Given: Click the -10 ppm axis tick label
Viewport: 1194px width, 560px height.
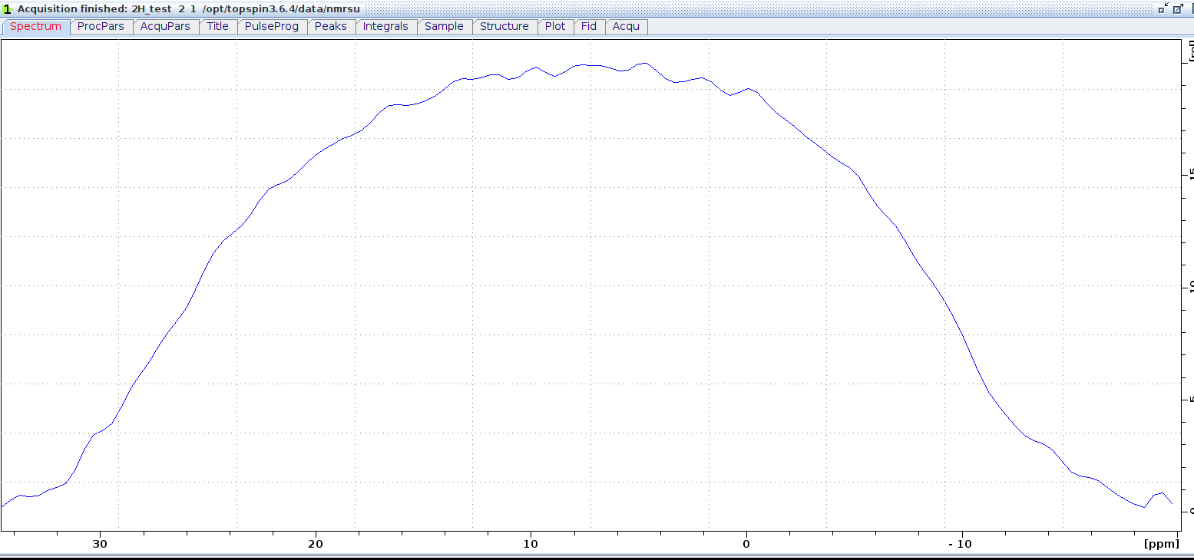Looking at the screenshot, I should [959, 544].
